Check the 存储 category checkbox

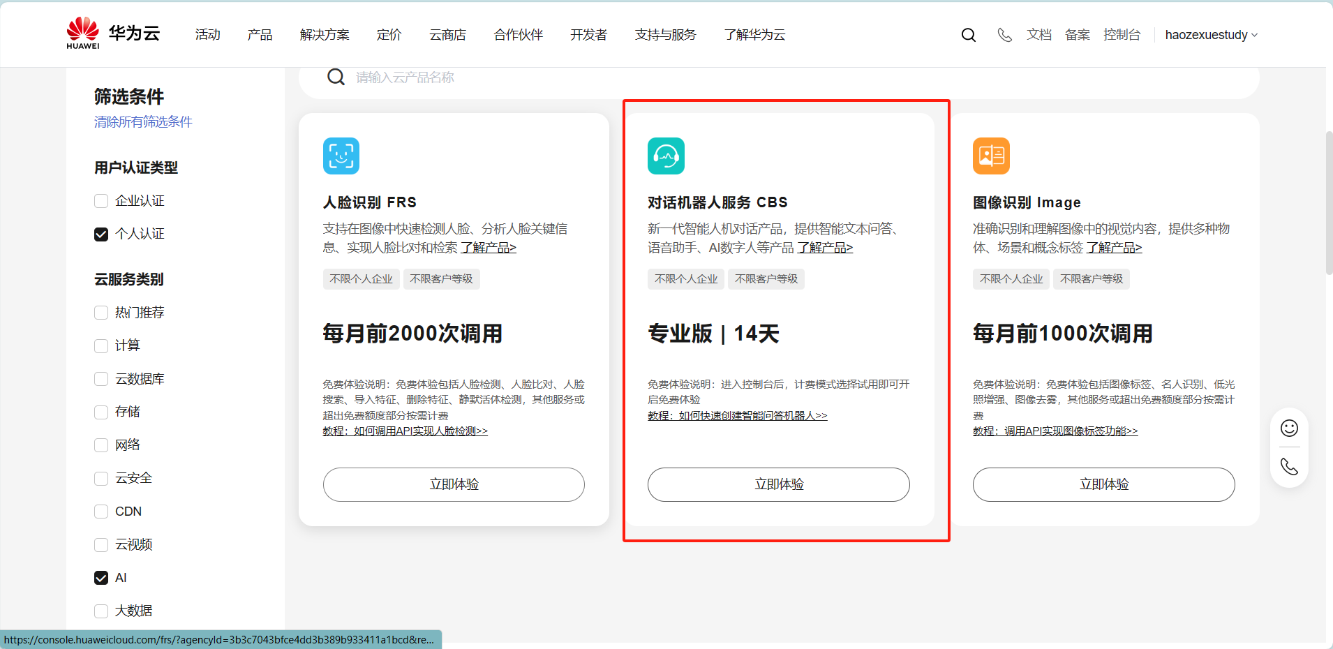[101, 412]
